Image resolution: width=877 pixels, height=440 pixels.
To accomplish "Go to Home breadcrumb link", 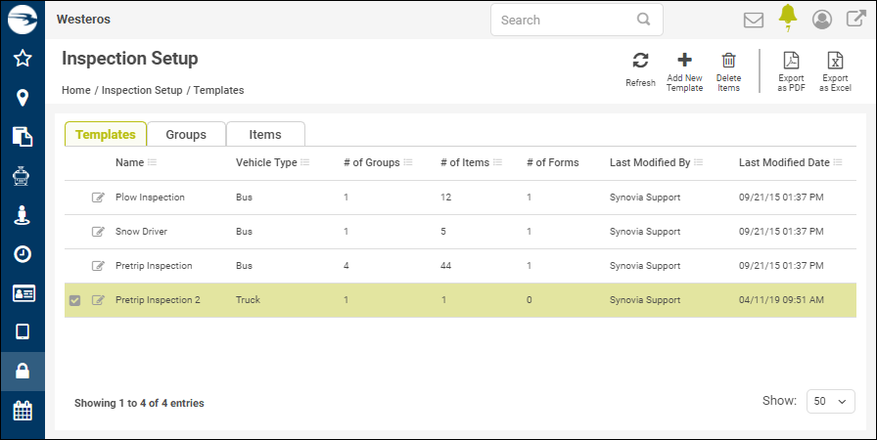I will 76,90.
